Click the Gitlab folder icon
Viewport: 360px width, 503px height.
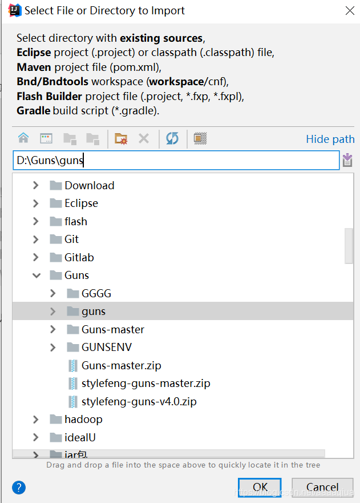[56, 257]
